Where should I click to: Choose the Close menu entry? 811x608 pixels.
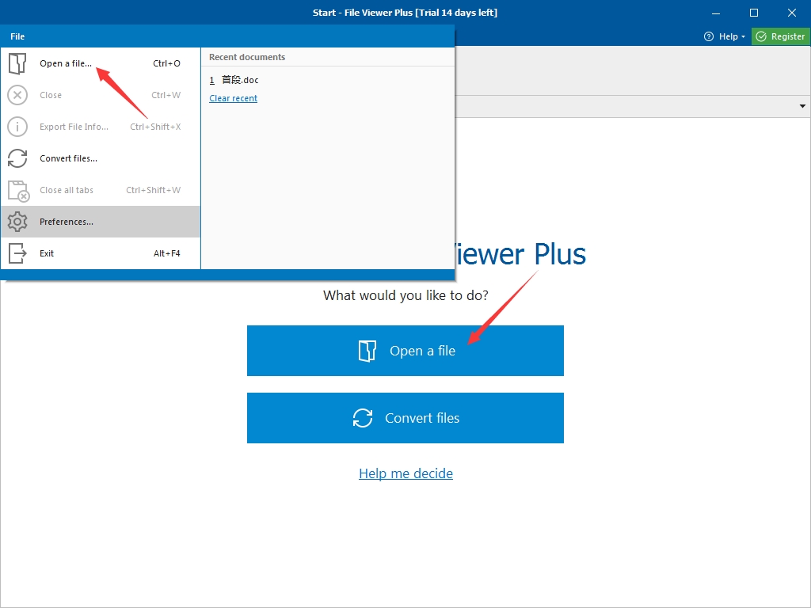pyautogui.click(x=101, y=95)
